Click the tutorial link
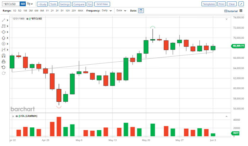Image resolution: width=248 pixels, height=146 pixels. [x=233, y=11]
